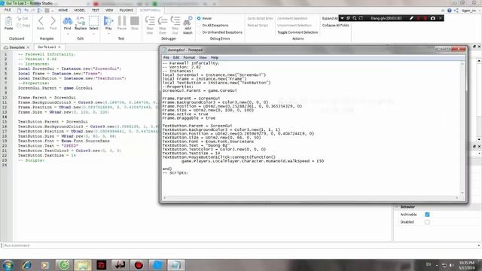The width and height of the screenshot is (482, 271).
Task: Click the volume speaker tray icon
Action: tap(451, 265)
